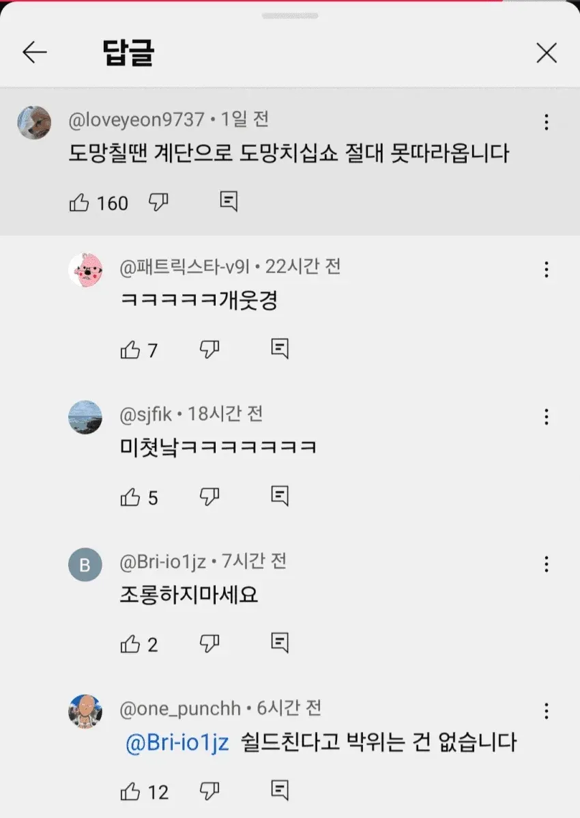Open options menu for @loveyeon9737's comment
This screenshot has height=818, width=580.
tap(546, 122)
